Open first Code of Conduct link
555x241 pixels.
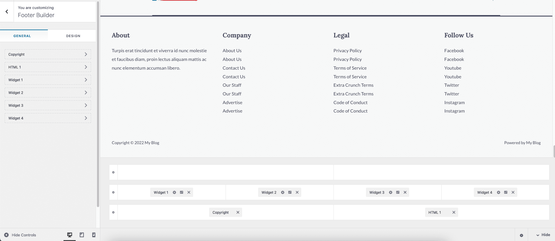pos(350,102)
